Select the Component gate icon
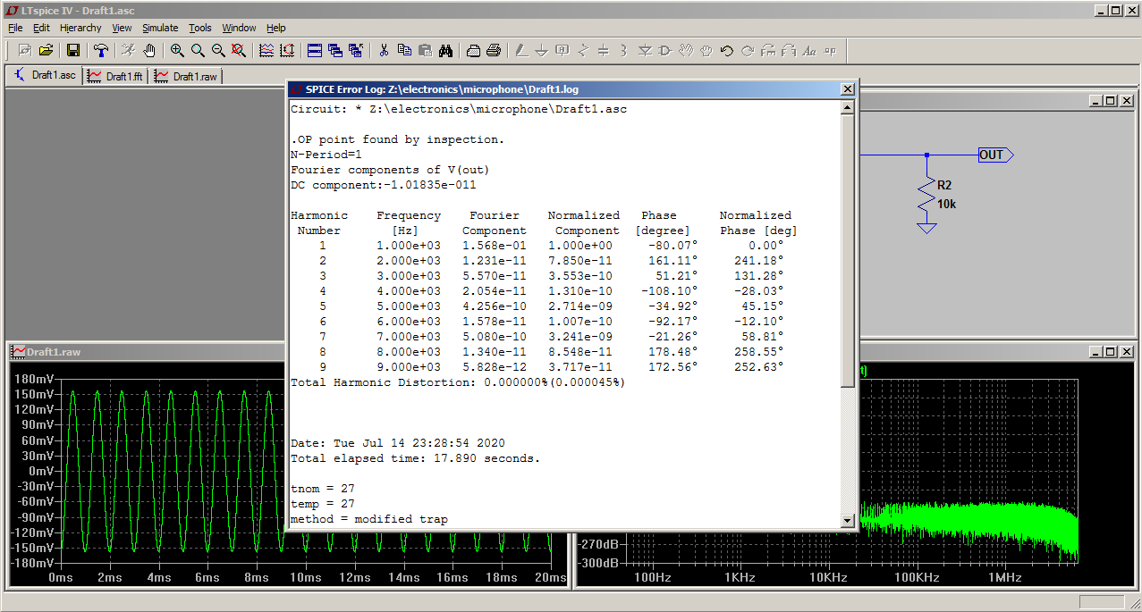 665,50
